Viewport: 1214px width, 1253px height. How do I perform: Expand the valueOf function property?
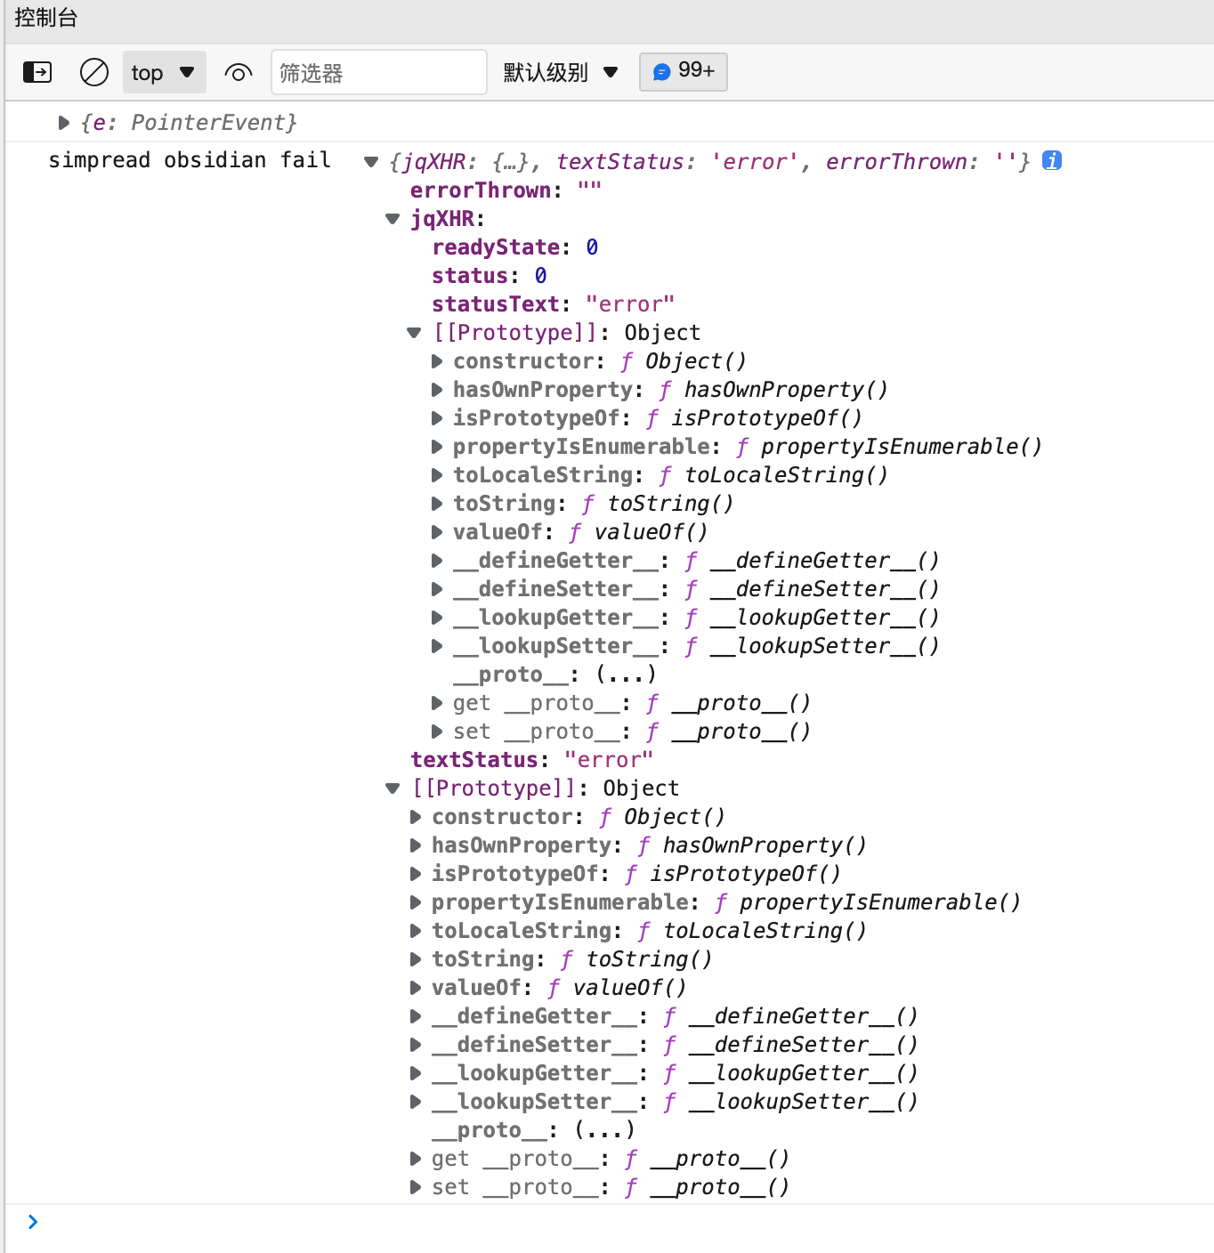coord(436,532)
